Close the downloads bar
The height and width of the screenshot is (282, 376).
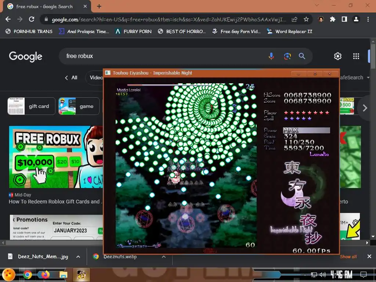[369, 257]
